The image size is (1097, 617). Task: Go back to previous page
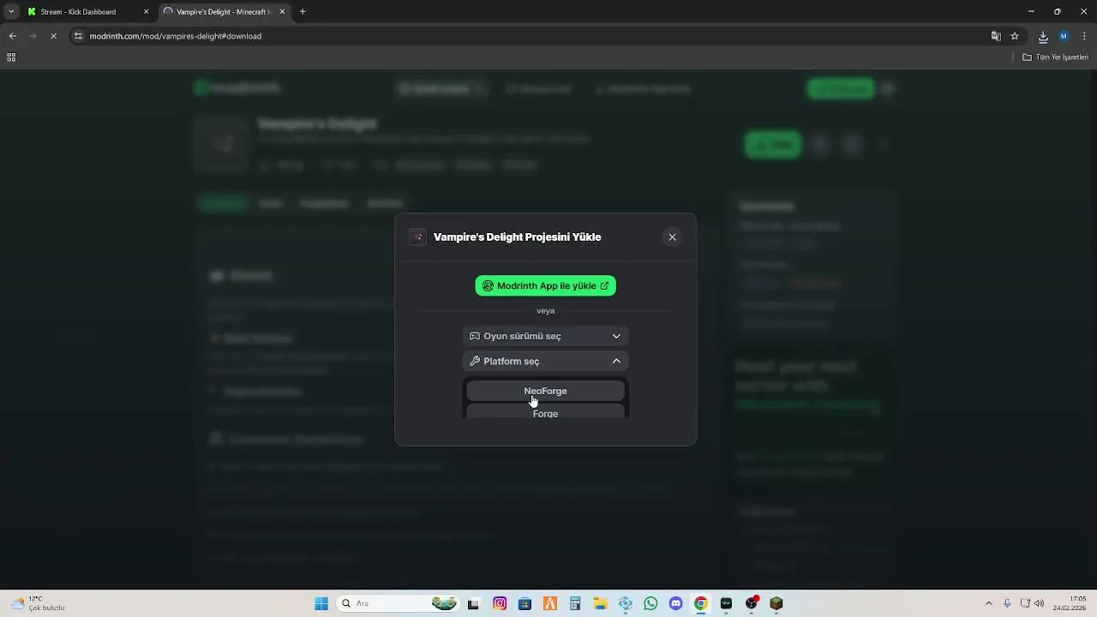12,36
